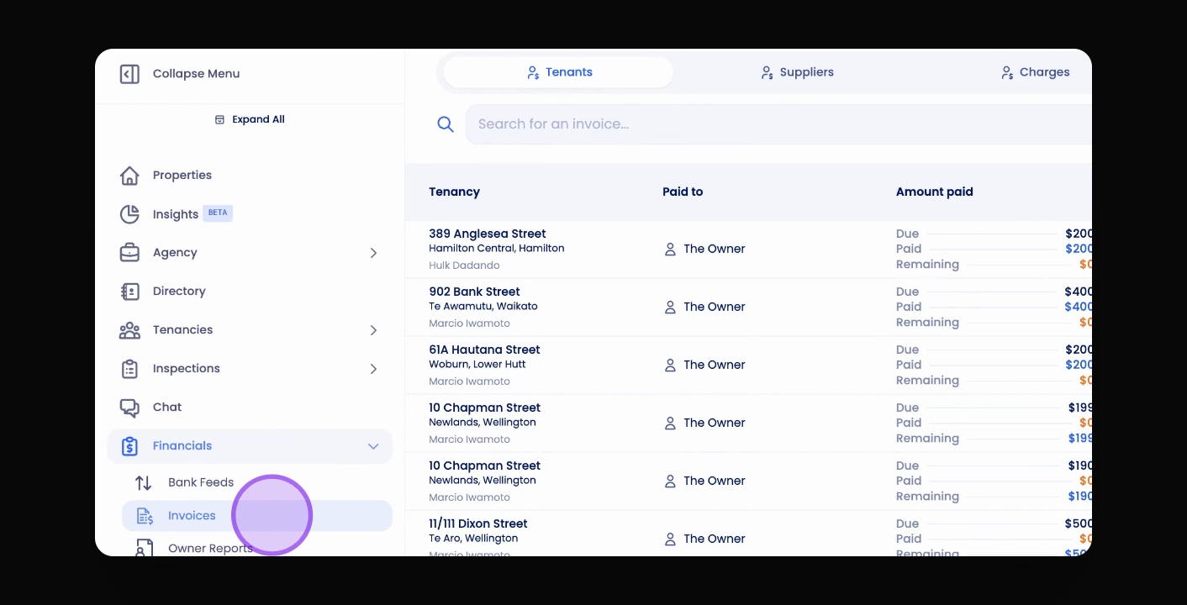The image size is (1187, 605).
Task: Switch to the Suppliers tab
Action: pos(797,72)
